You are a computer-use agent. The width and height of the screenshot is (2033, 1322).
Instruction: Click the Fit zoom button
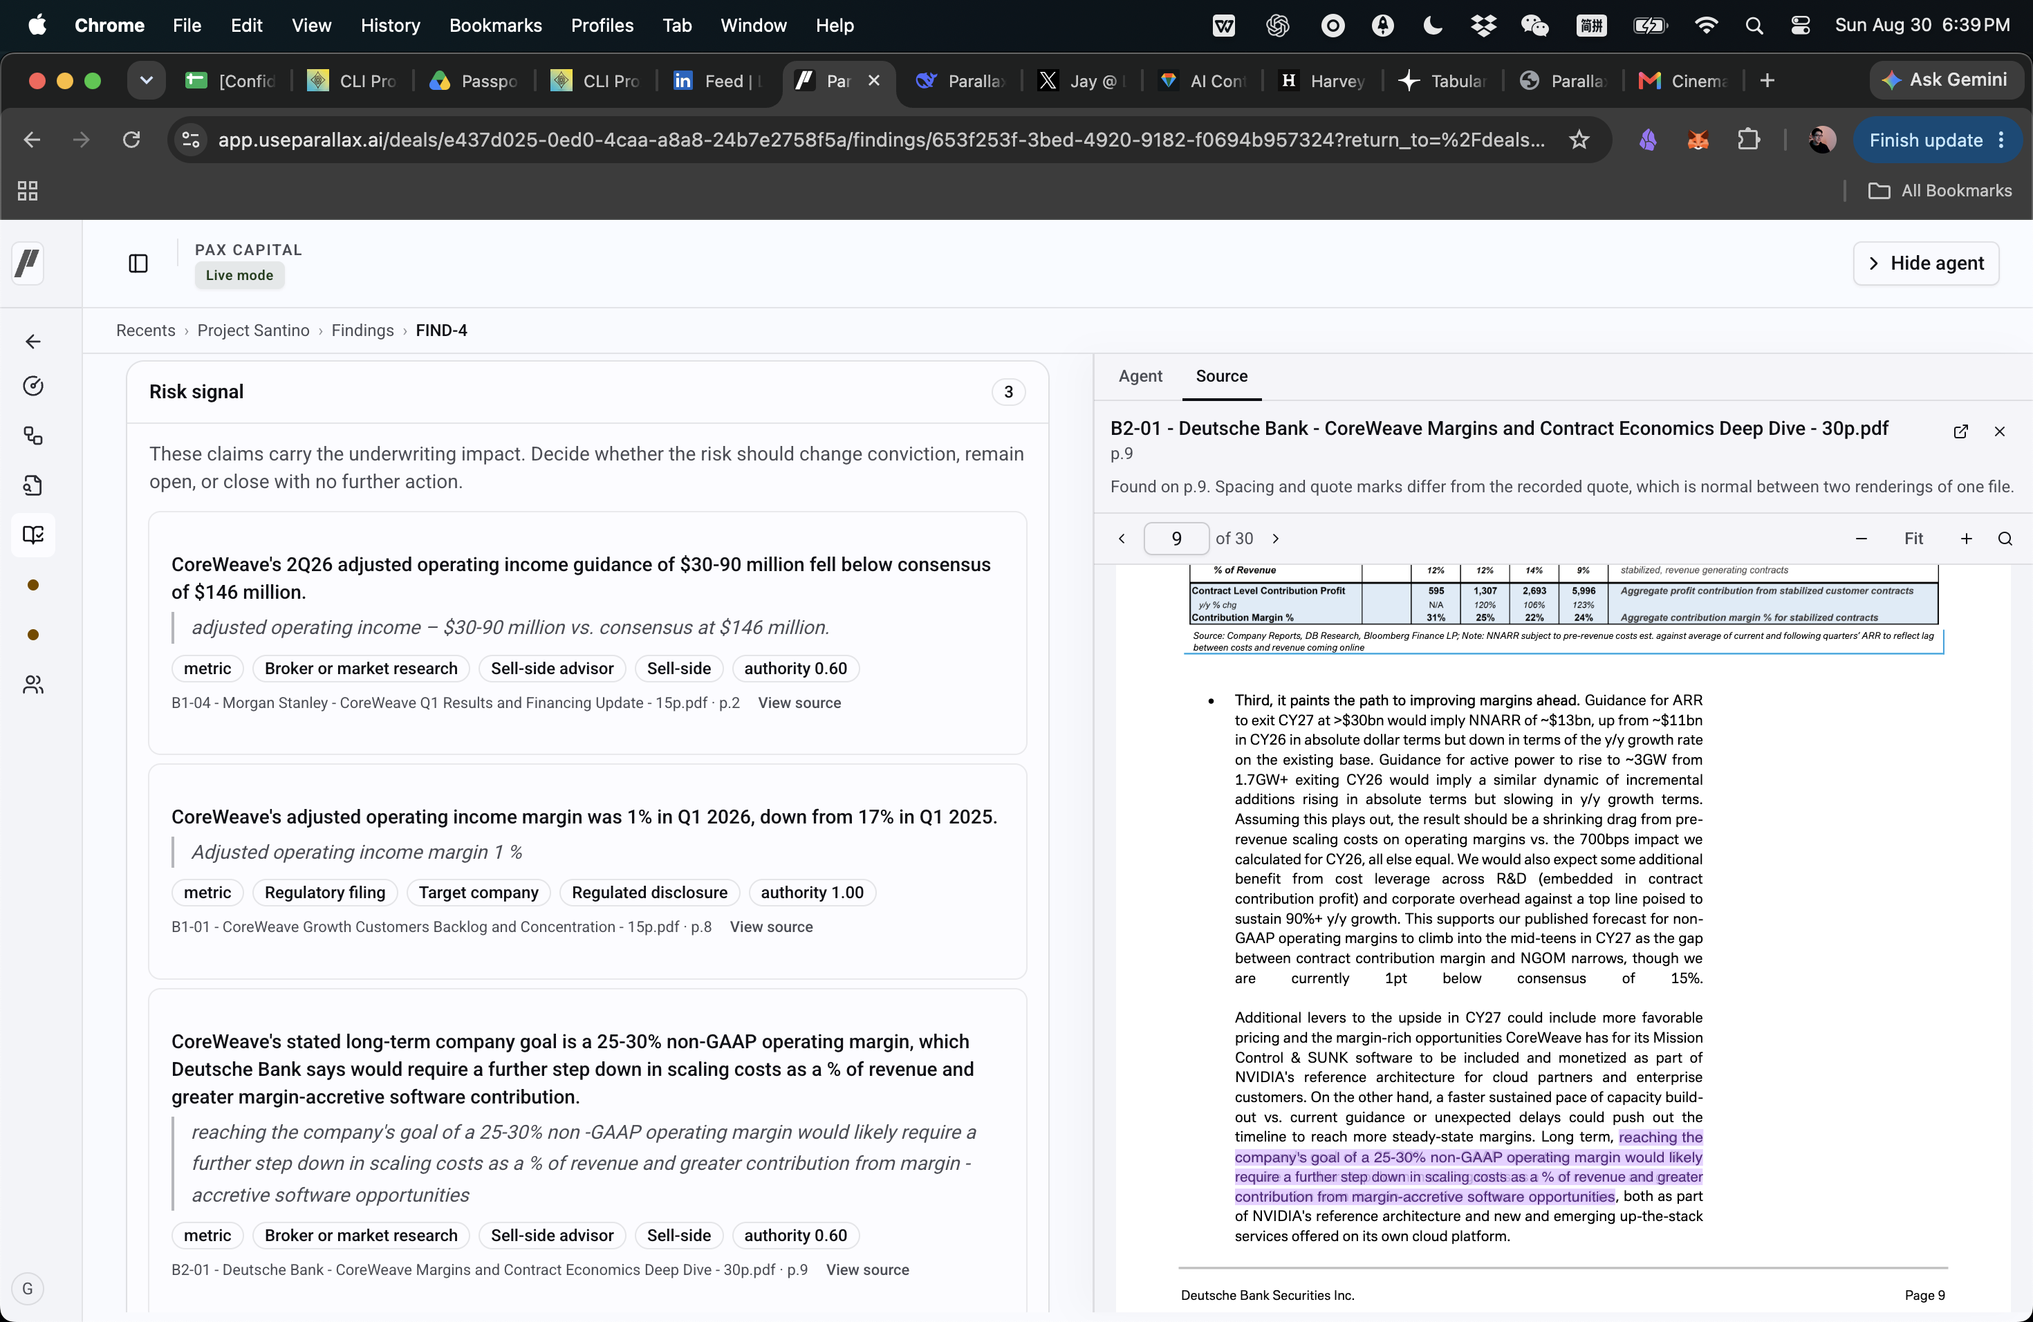[x=1913, y=538]
